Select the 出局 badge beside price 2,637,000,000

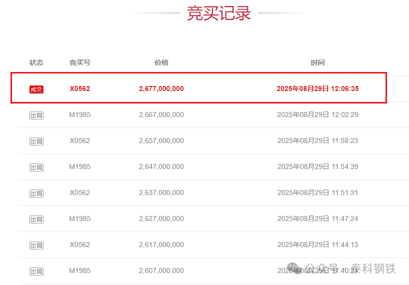36,193
